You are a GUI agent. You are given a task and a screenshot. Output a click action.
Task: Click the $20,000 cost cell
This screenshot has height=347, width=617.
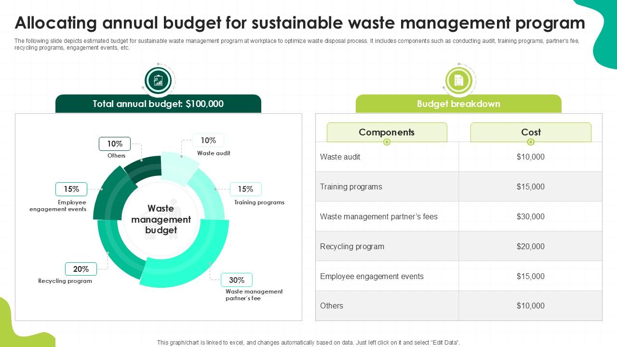coord(530,246)
